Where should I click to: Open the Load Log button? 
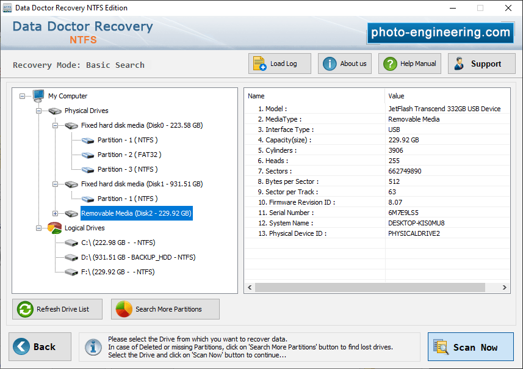[280, 64]
